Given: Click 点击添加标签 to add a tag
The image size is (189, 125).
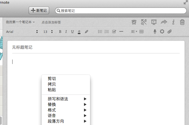Looking at the screenshot, I should click(x=51, y=22).
